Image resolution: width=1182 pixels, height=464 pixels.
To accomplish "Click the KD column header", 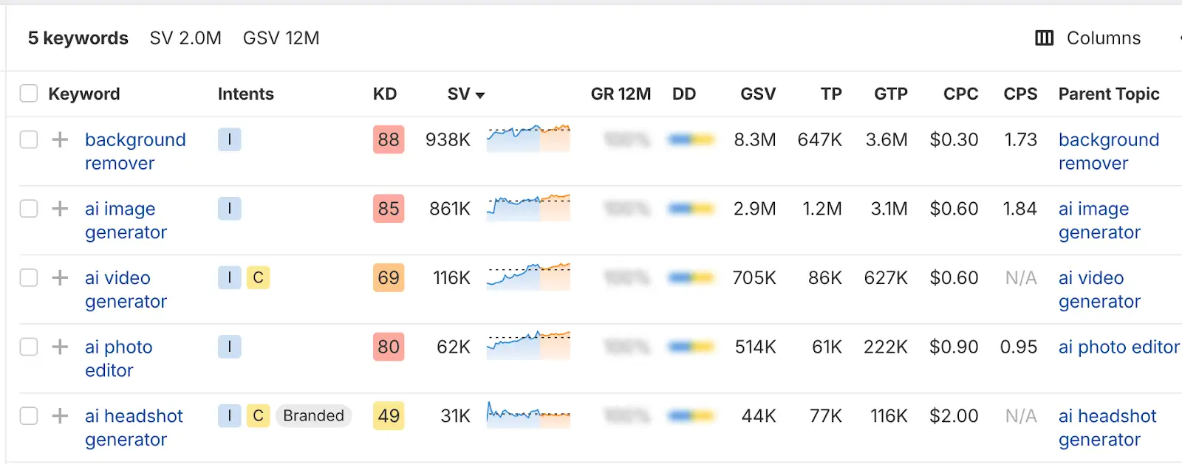I will [x=385, y=94].
